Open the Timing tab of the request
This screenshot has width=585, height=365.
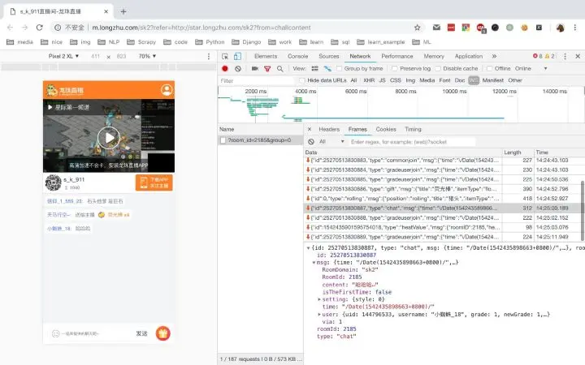(413, 129)
